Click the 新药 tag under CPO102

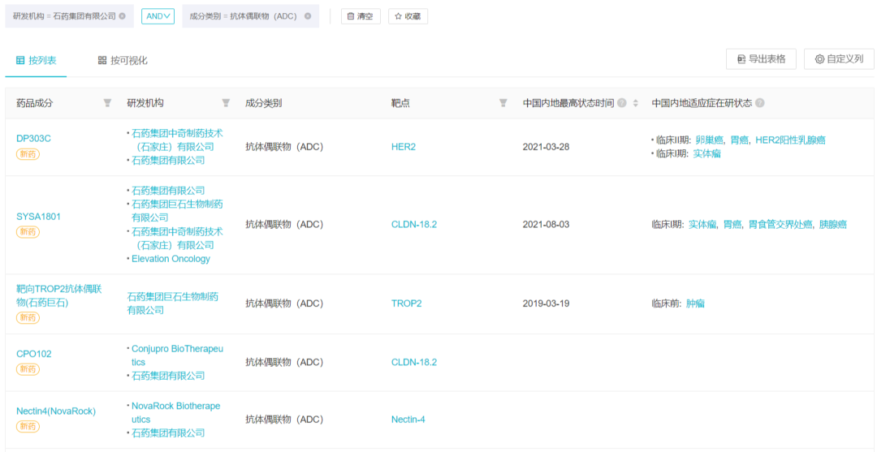28,368
